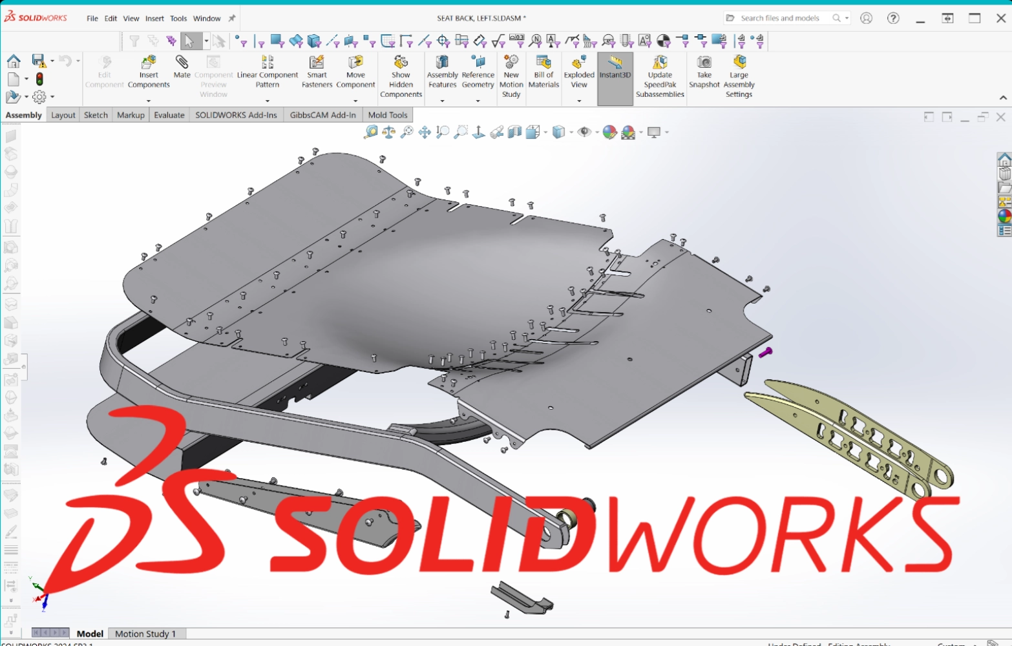Screen dimensions: 1012x646
Task: Click Update SpeedPak Subassemblies
Action: (x=660, y=76)
